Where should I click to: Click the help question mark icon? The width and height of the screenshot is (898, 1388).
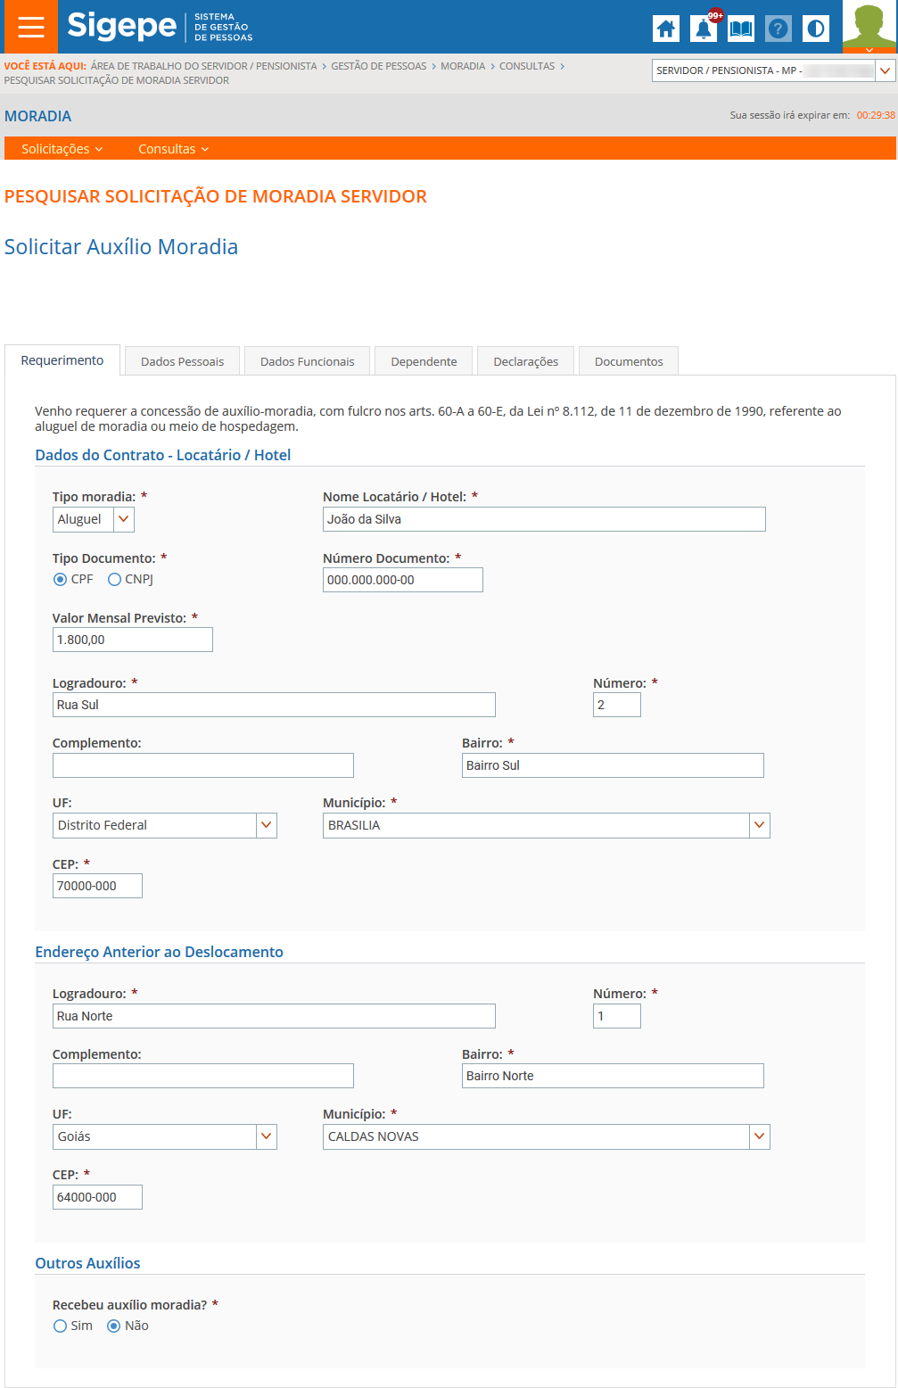[779, 29]
